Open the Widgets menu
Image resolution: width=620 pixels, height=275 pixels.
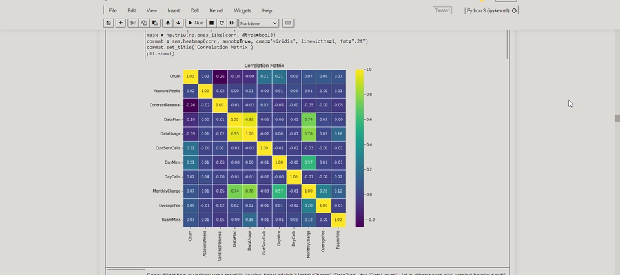[242, 11]
